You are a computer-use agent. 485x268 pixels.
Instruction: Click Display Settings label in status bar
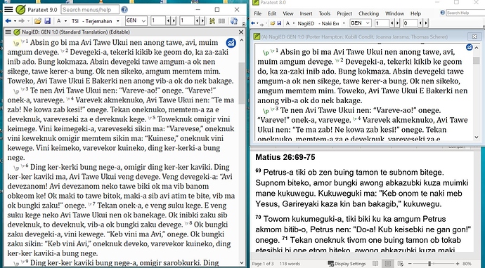click(x=350, y=264)
